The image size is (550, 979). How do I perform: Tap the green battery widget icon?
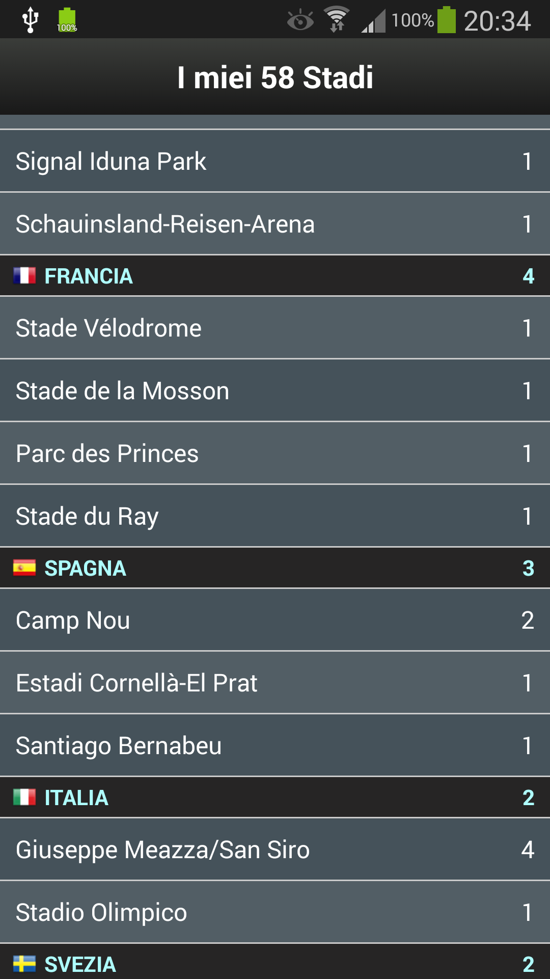pyautogui.click(x=67, y=20)
